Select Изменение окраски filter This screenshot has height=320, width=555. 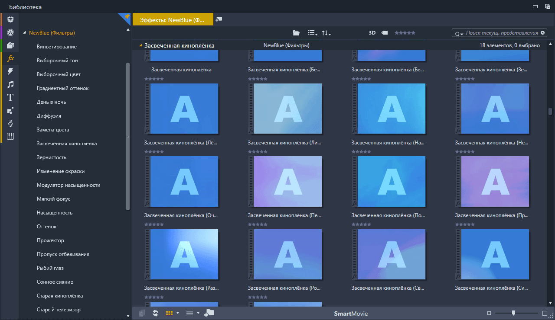(61, 171)
